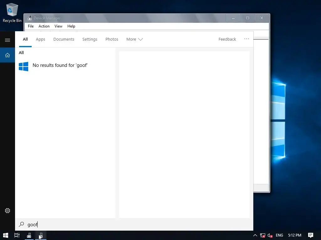Viewport: 321px width, 240px height.
Task: Click the 'All' results heading
Action: point(21,52)
